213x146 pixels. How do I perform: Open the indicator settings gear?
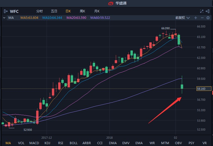(208, 18)
